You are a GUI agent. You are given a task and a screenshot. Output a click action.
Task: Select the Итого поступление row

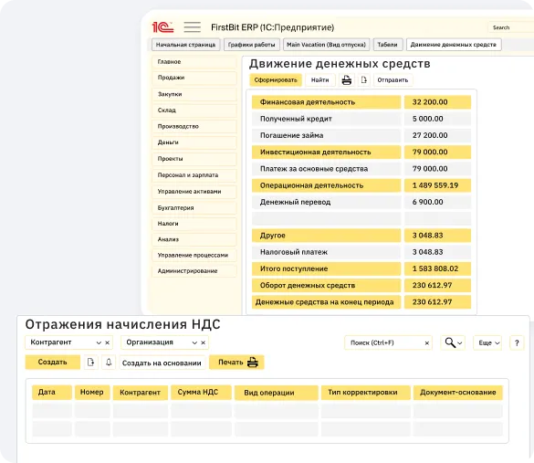click(x=361, y=268)
